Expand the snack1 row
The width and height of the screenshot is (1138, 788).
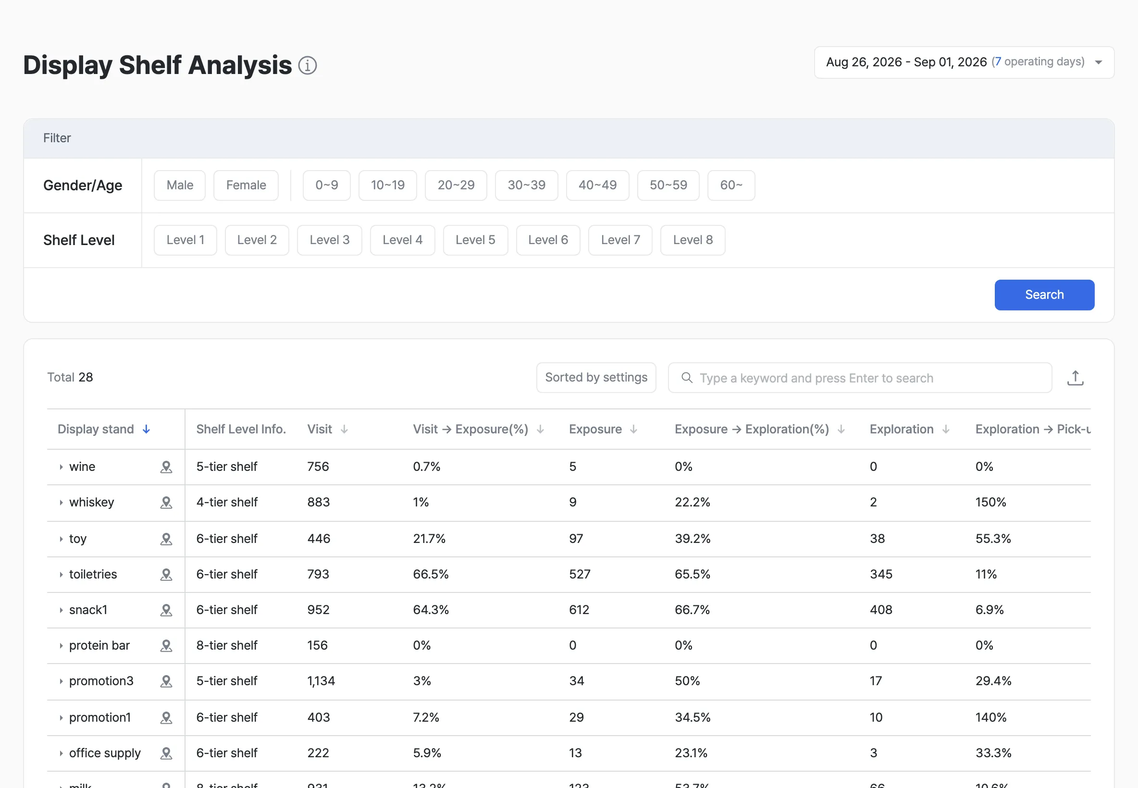pos(61,610)
